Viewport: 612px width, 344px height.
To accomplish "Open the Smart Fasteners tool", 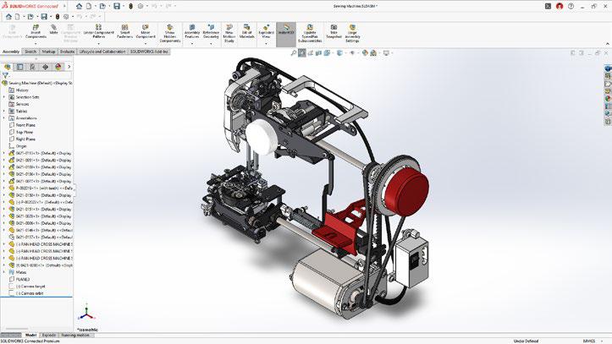I will 125,31.
